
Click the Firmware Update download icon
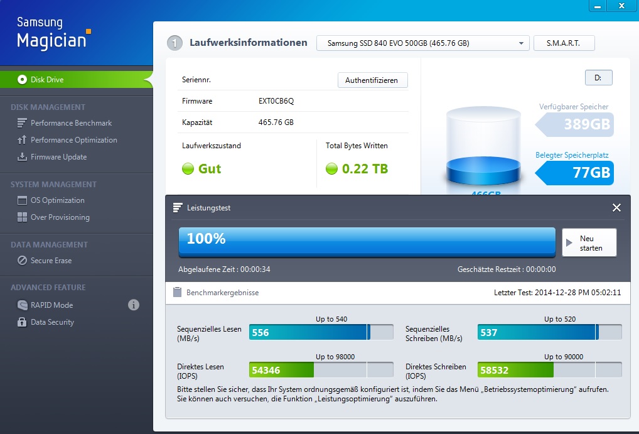(x=22, y=157)
